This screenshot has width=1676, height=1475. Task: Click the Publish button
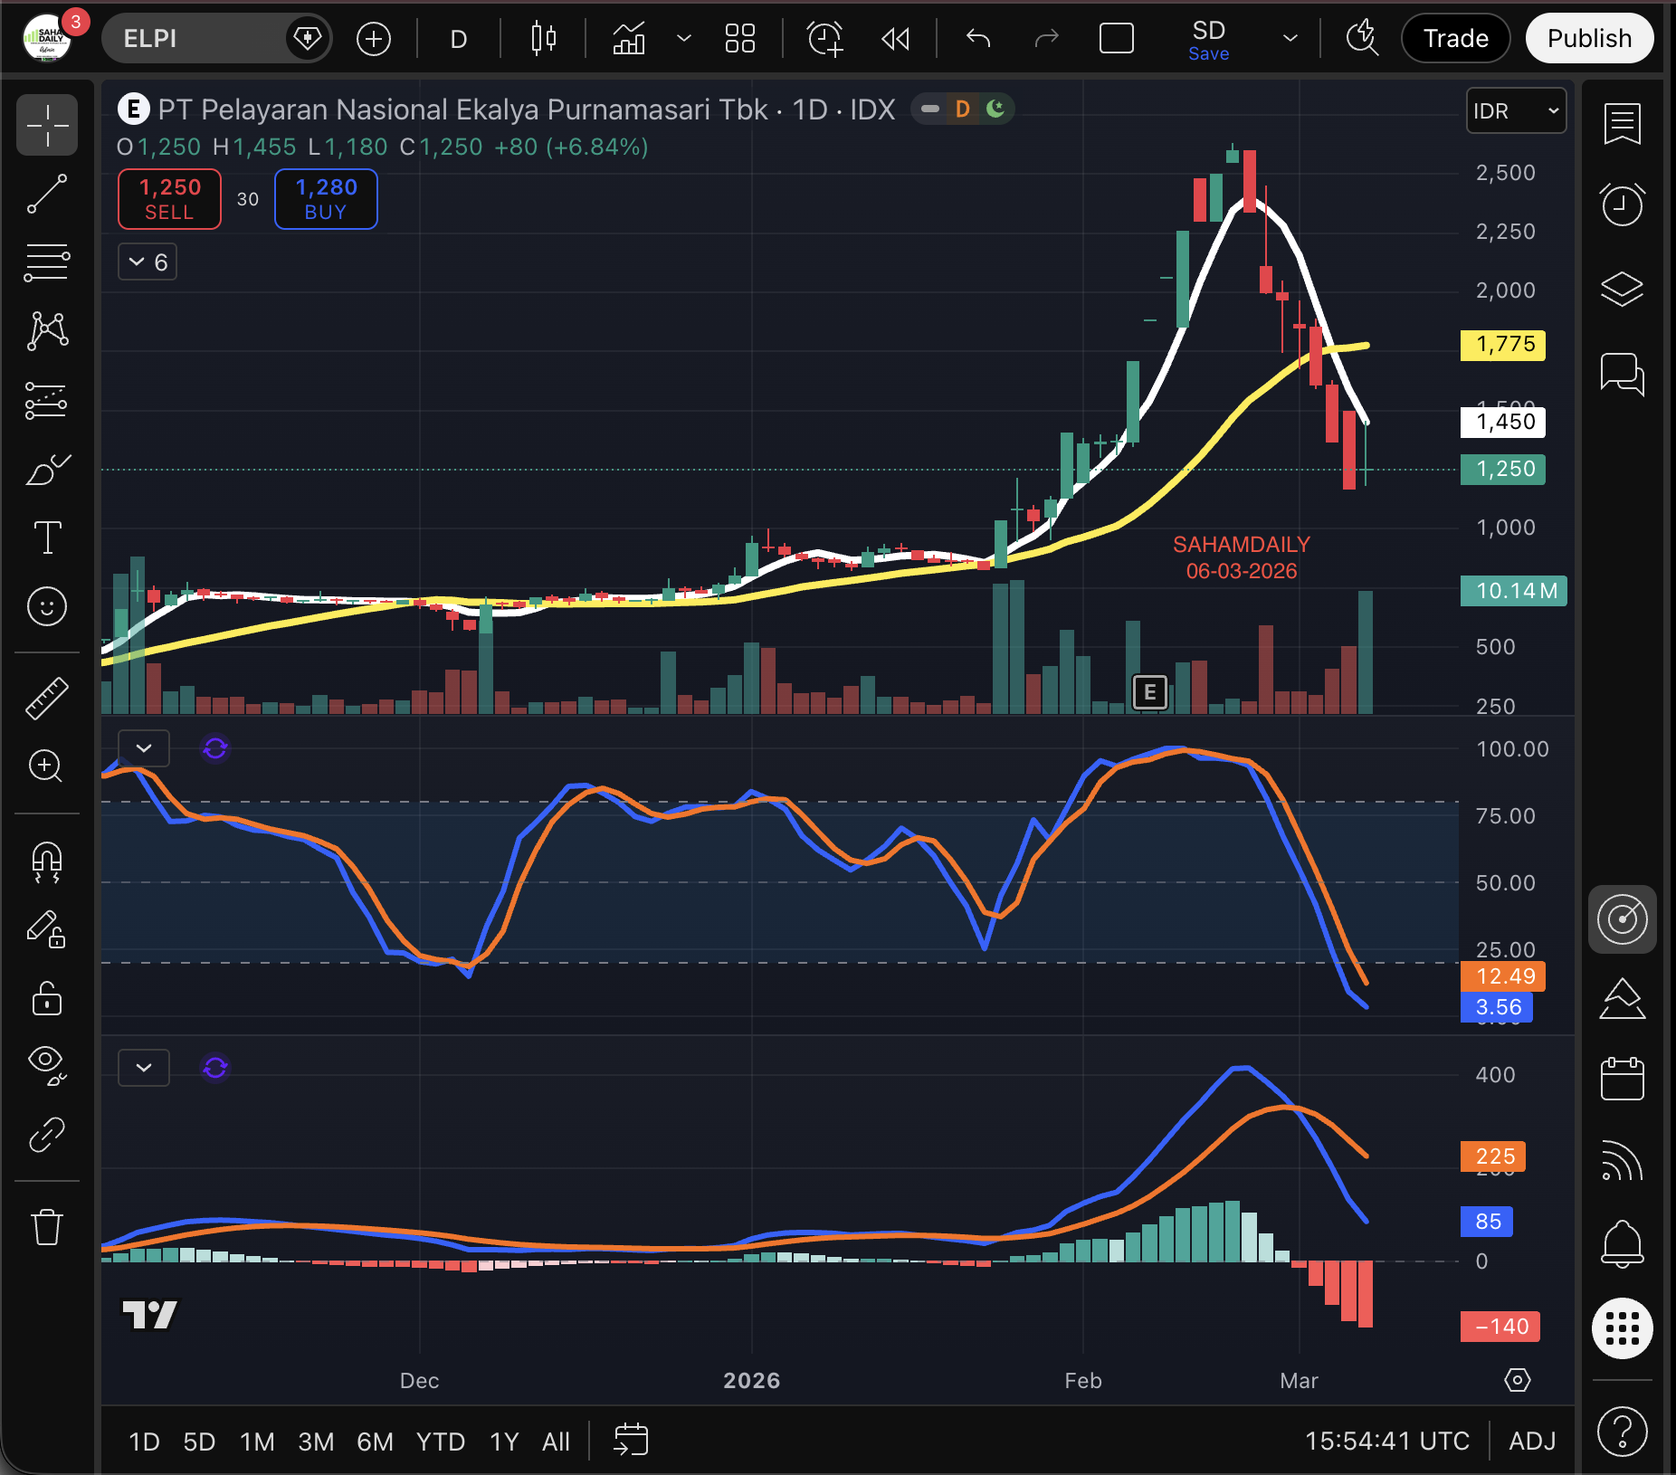[x=1589, y=39]
